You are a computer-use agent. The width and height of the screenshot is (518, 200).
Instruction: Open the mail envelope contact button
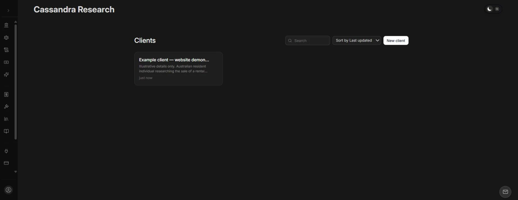[505, 192]
